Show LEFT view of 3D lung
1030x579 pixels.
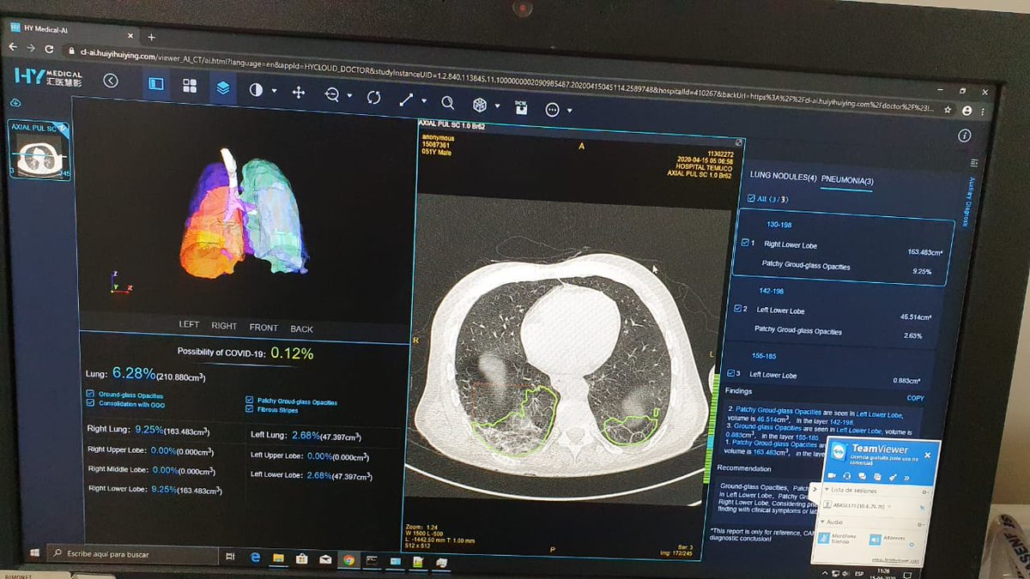(189, 325)
